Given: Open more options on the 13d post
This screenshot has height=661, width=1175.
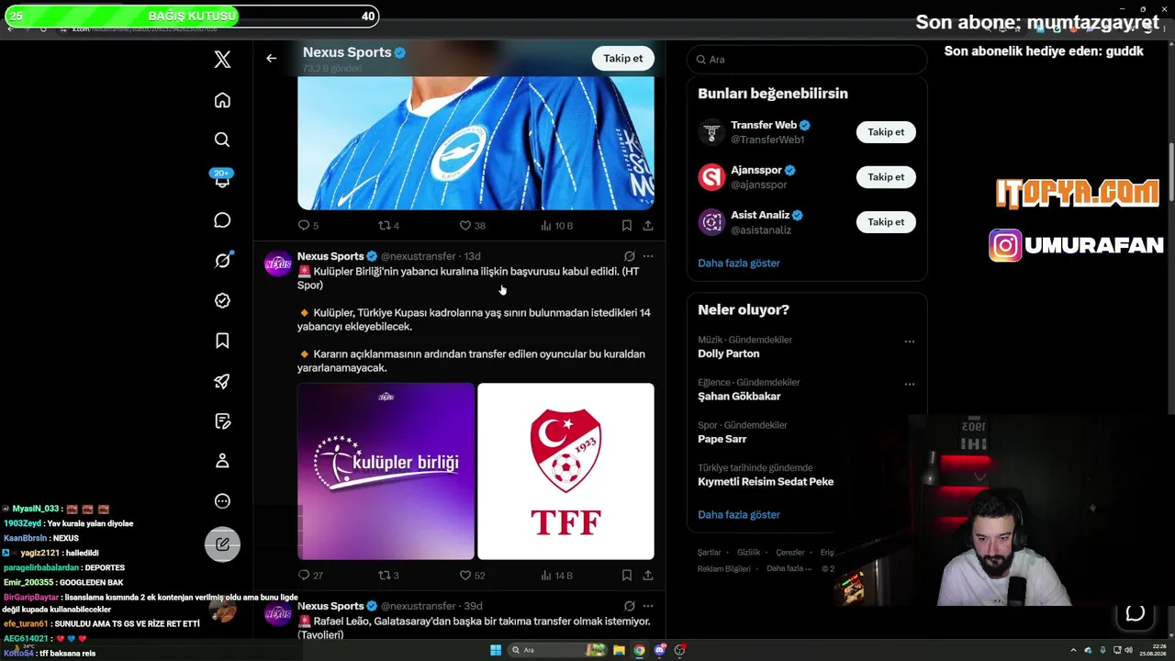Looking at the screenshot, I should [648, 256].
